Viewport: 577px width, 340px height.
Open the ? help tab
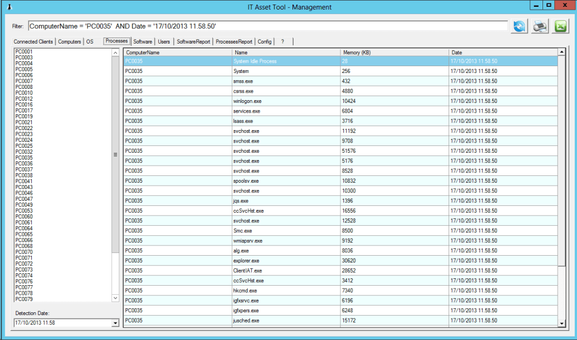tap(283, 42)
